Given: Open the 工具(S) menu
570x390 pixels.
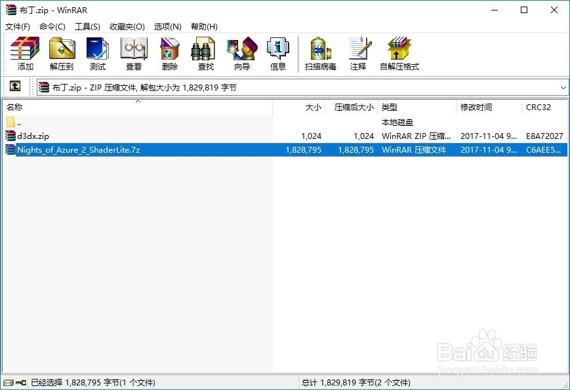Looking at the screenshot, I should pyautogui.click(x=87, y=26).
